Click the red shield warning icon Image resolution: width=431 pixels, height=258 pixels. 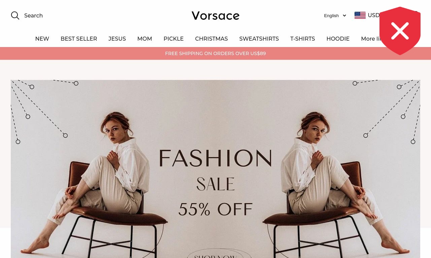pos(400,31)
